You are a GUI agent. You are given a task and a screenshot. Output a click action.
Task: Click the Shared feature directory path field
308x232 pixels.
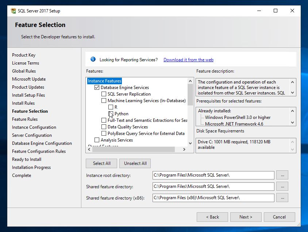pyautogui.click(x=213, y=186)
